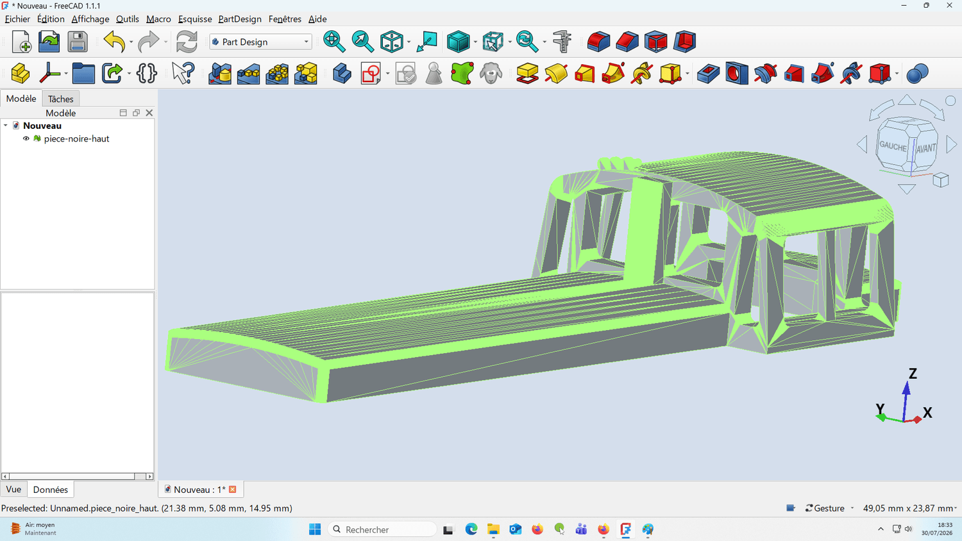The width and height of the screenshot is (962, 541).
Task: Click the Linear pattern tool icon
Action: pos(248,74)
